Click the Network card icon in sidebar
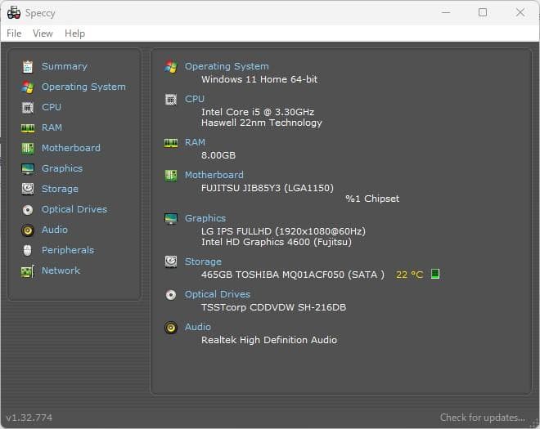540x429 pixels. 28,270
